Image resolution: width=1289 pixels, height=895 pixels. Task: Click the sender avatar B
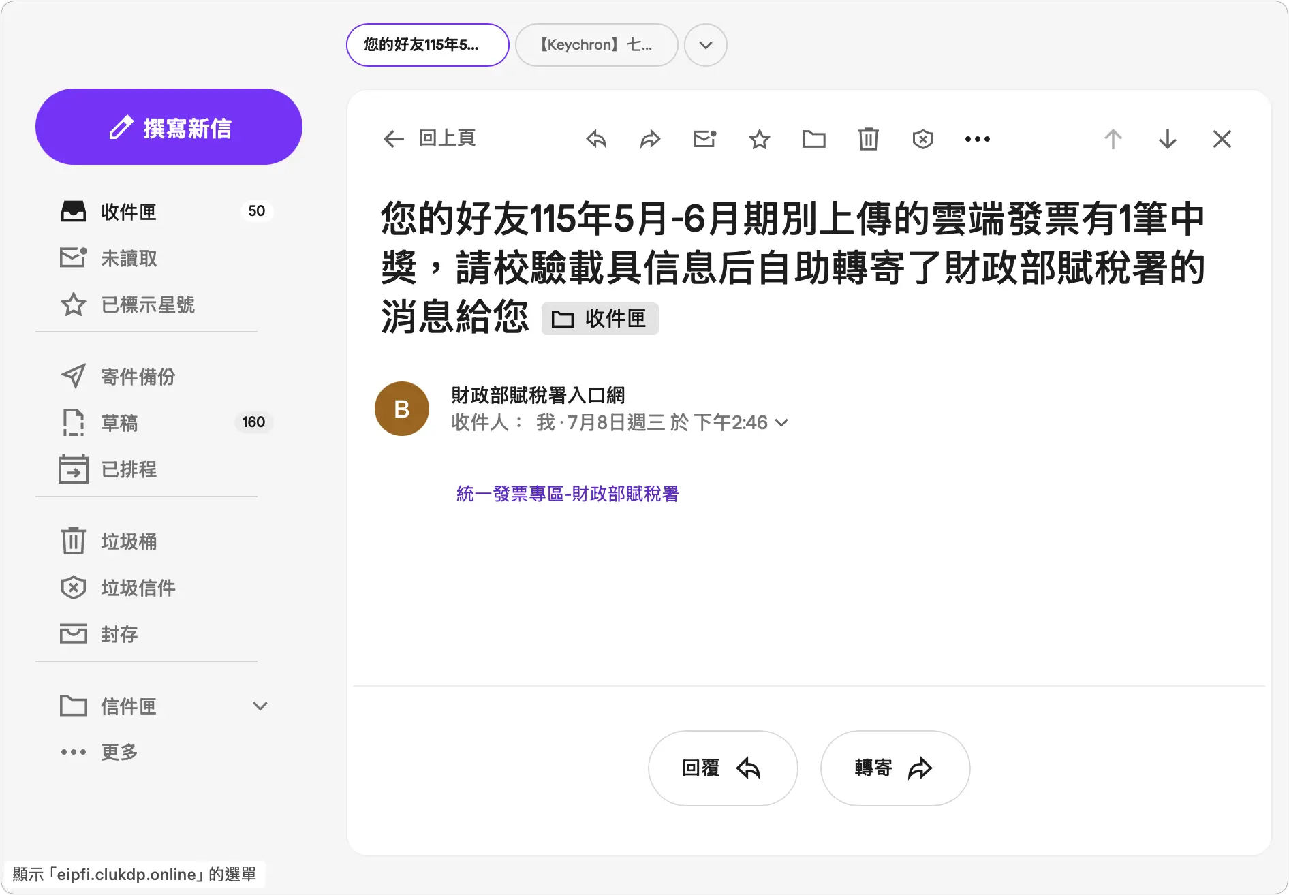click(402, 409)
